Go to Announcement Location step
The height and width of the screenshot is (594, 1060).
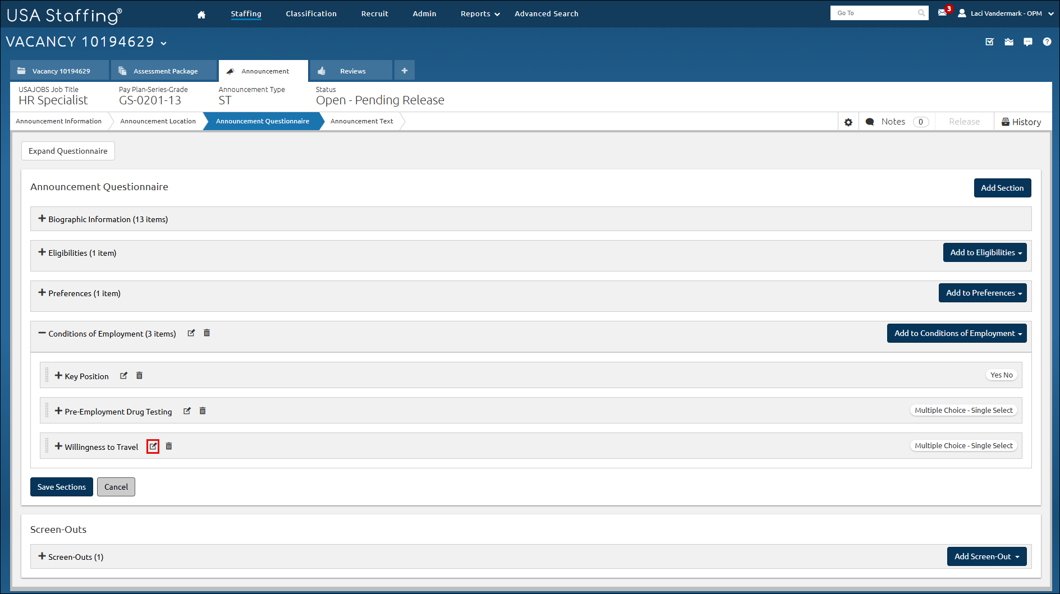tap(158, 121)
